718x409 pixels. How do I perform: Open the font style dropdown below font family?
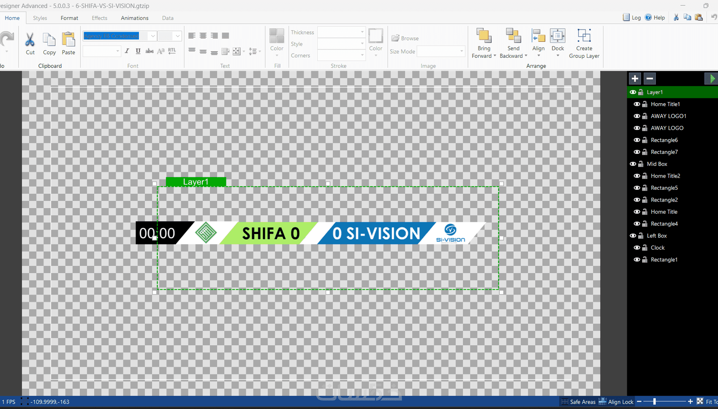117,51
